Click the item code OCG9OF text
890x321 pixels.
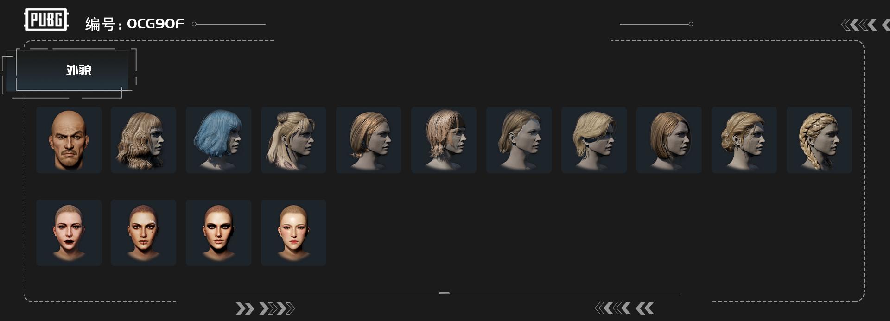(155, 24)
